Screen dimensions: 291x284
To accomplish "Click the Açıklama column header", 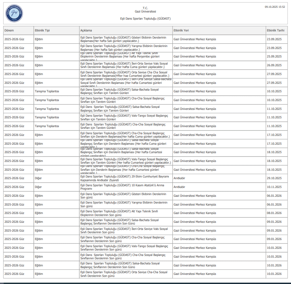I will coord(86,30).
